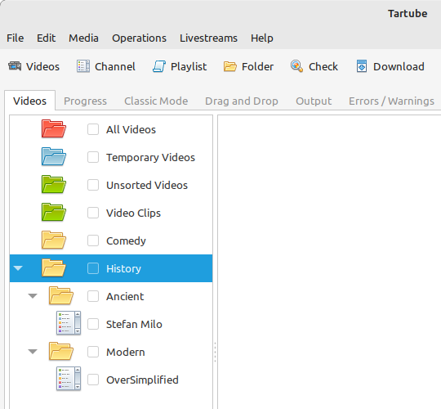Go to the Drag and Drop tab
Image resolution: width=441 pixels, height=409 pixels.
click(242, 101)
